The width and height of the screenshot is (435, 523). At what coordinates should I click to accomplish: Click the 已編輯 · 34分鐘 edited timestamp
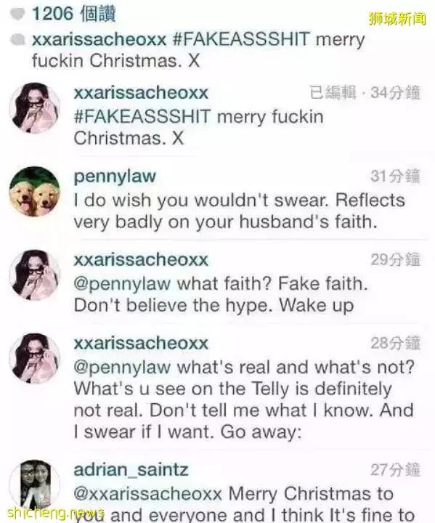[x=365, y=93]
